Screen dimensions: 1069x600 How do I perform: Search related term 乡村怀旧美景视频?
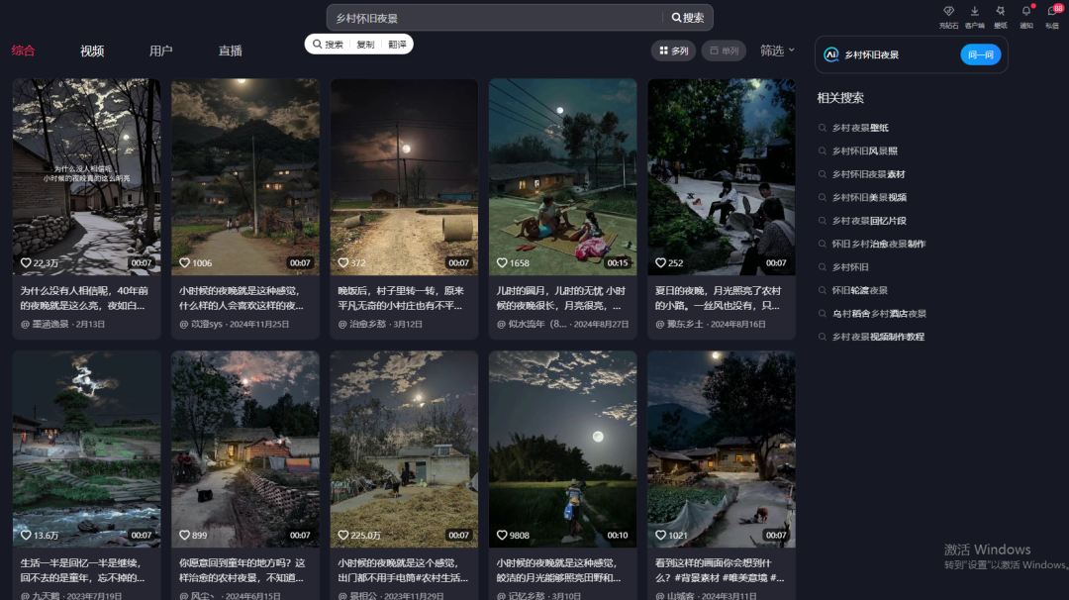click(869, 197)
